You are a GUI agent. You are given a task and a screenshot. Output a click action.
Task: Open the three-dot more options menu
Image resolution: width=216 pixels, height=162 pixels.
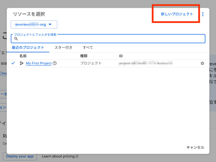pyautogui.click(x=203, y=14)
